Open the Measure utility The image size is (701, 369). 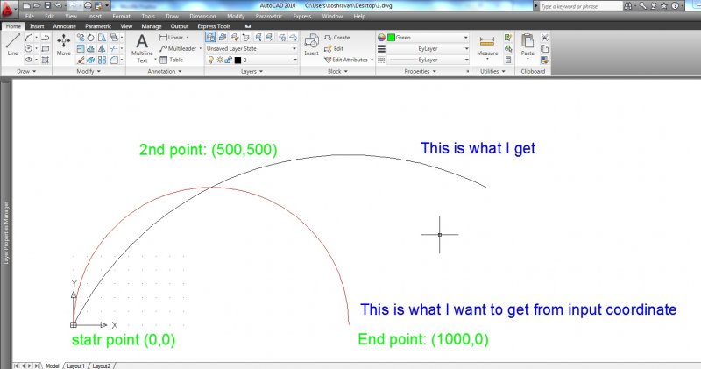click(x=487, y=44)
